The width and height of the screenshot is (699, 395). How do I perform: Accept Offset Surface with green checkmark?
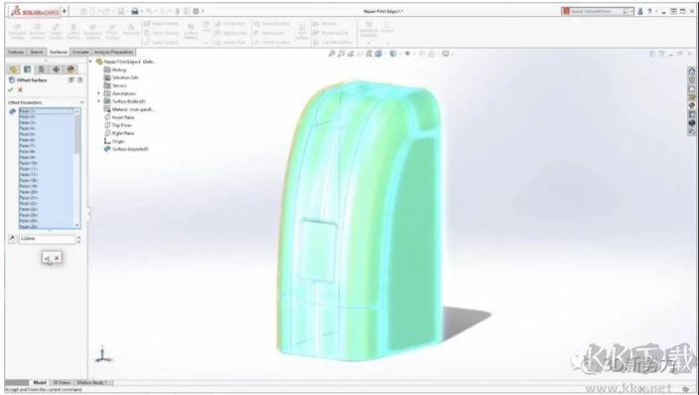(11, 89)
